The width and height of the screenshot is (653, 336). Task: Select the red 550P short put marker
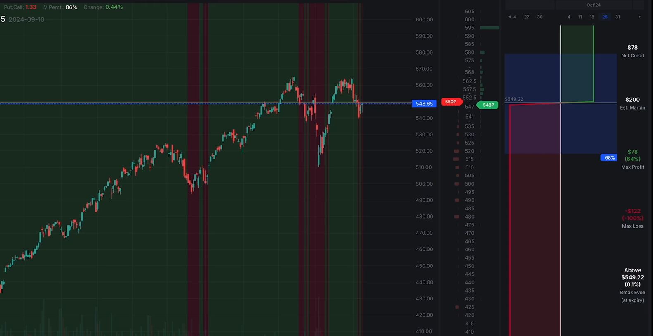coord(451,102)
